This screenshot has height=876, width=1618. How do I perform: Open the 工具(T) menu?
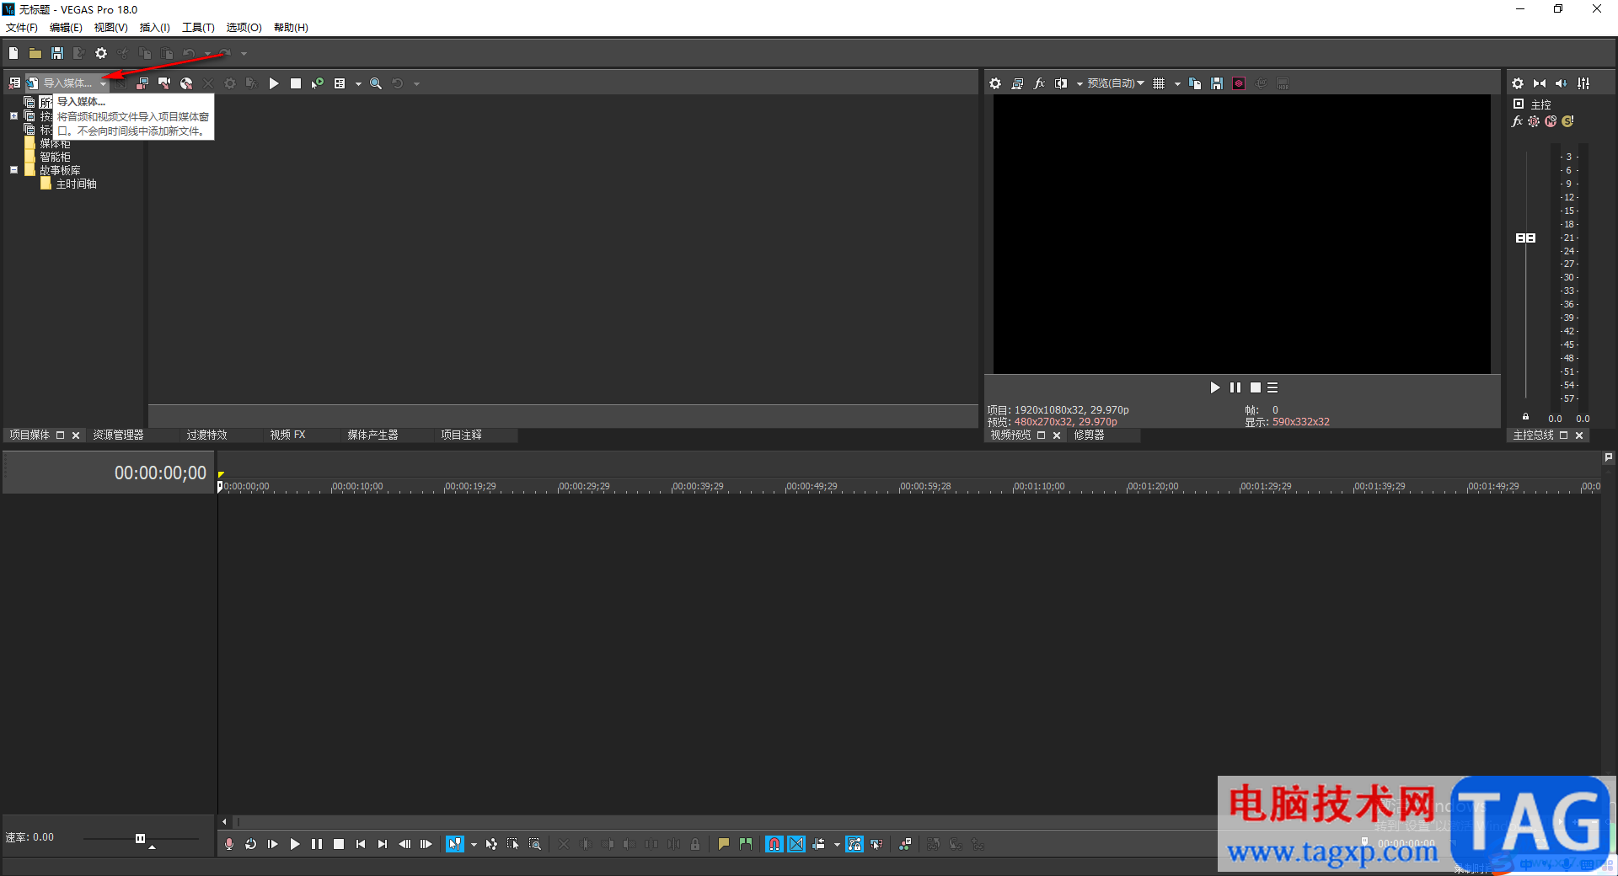(198, 28)
